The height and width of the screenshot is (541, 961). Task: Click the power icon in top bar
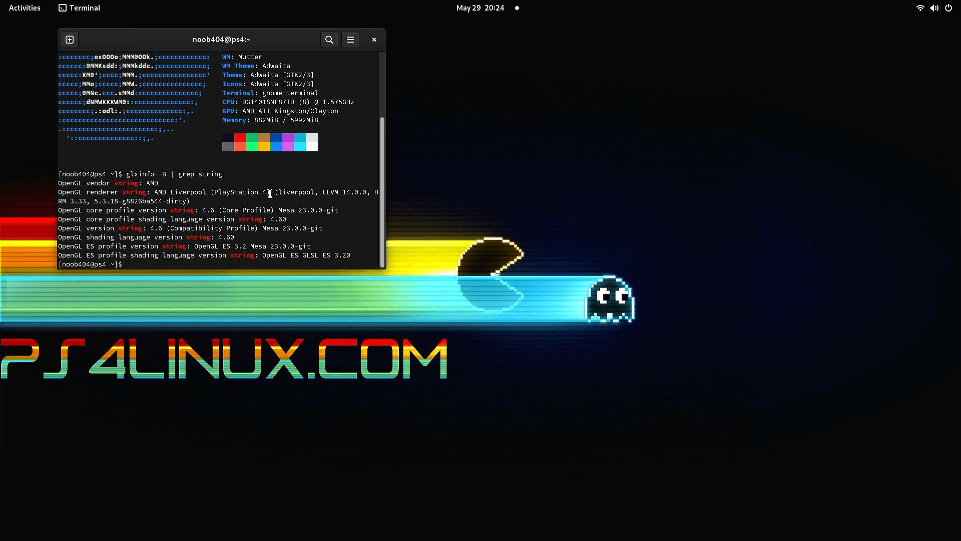tap(948, 8)
